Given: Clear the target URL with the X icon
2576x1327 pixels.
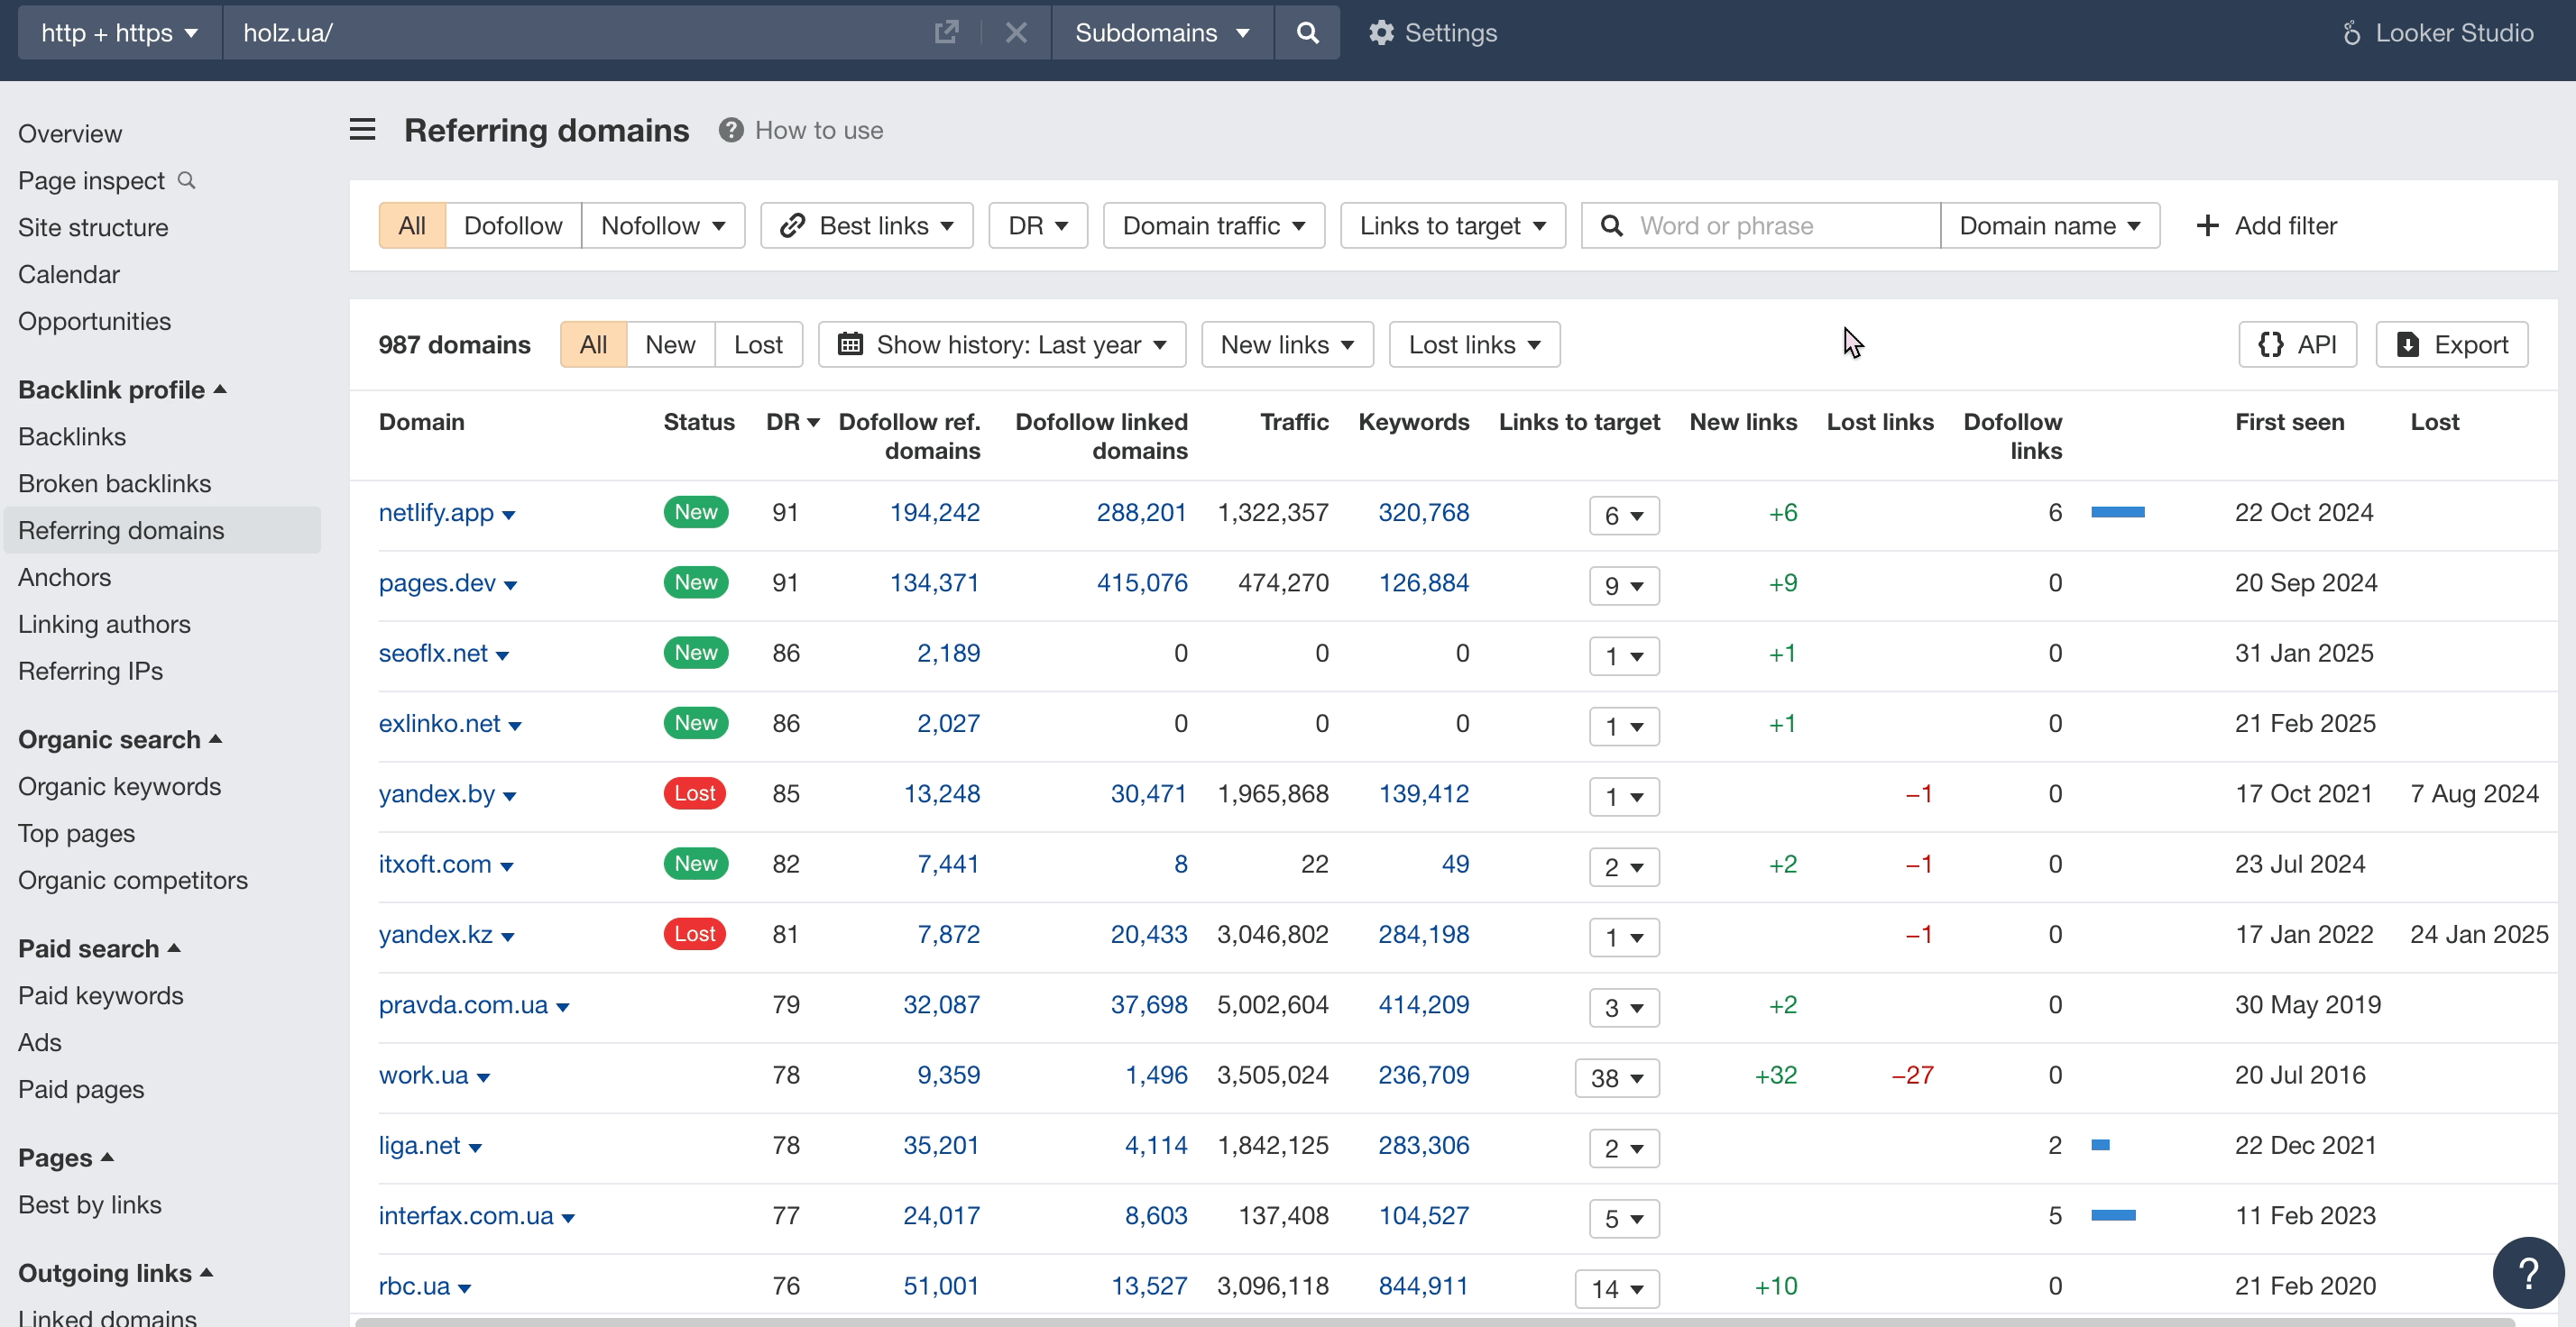Looking at the screenshot, I should pyautogui.click(x=1016, y=32).
